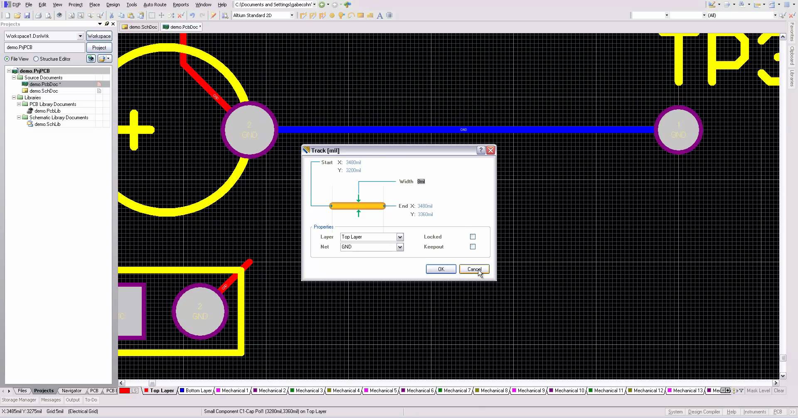This screenshot has height=418, width=798.
Task: Collapse the PCB Library Documents folder
Action: pyautogui.click(x=19, y=104)
